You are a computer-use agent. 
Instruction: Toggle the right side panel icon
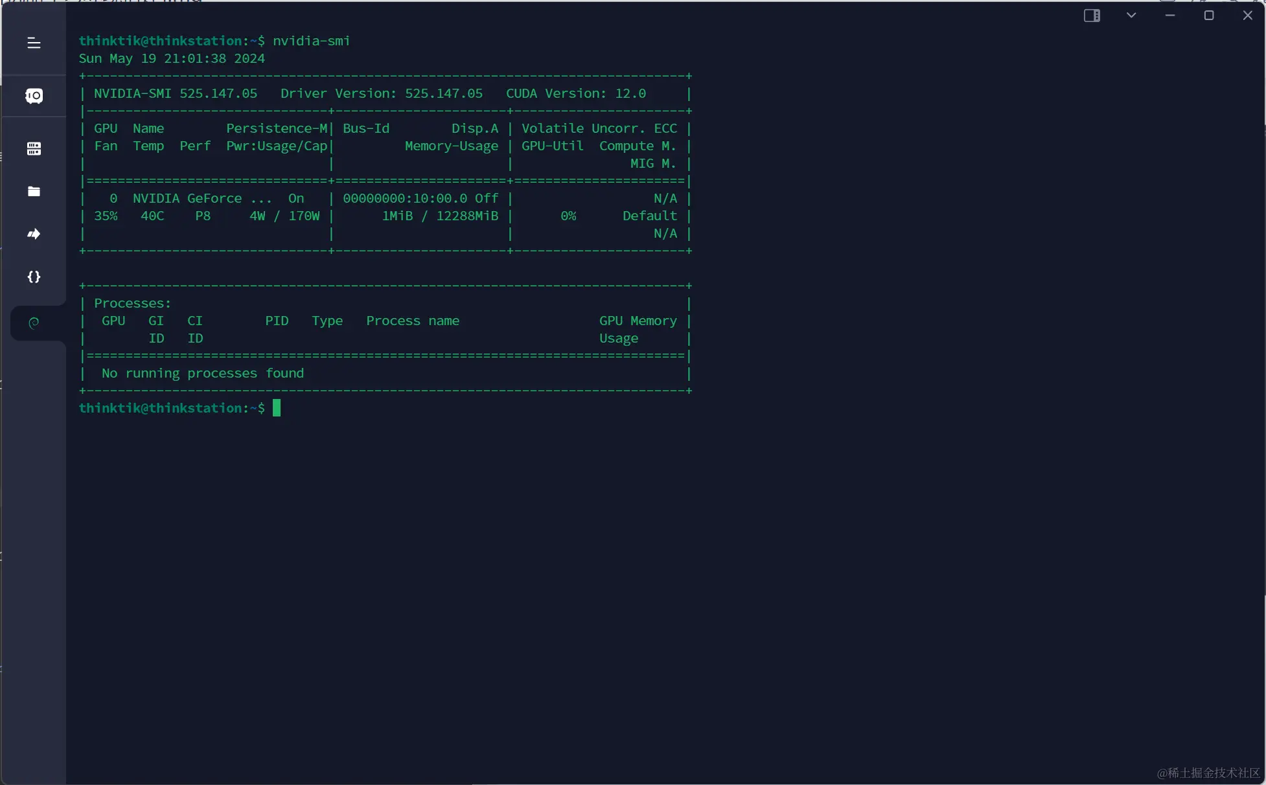tap(1092, 16)
